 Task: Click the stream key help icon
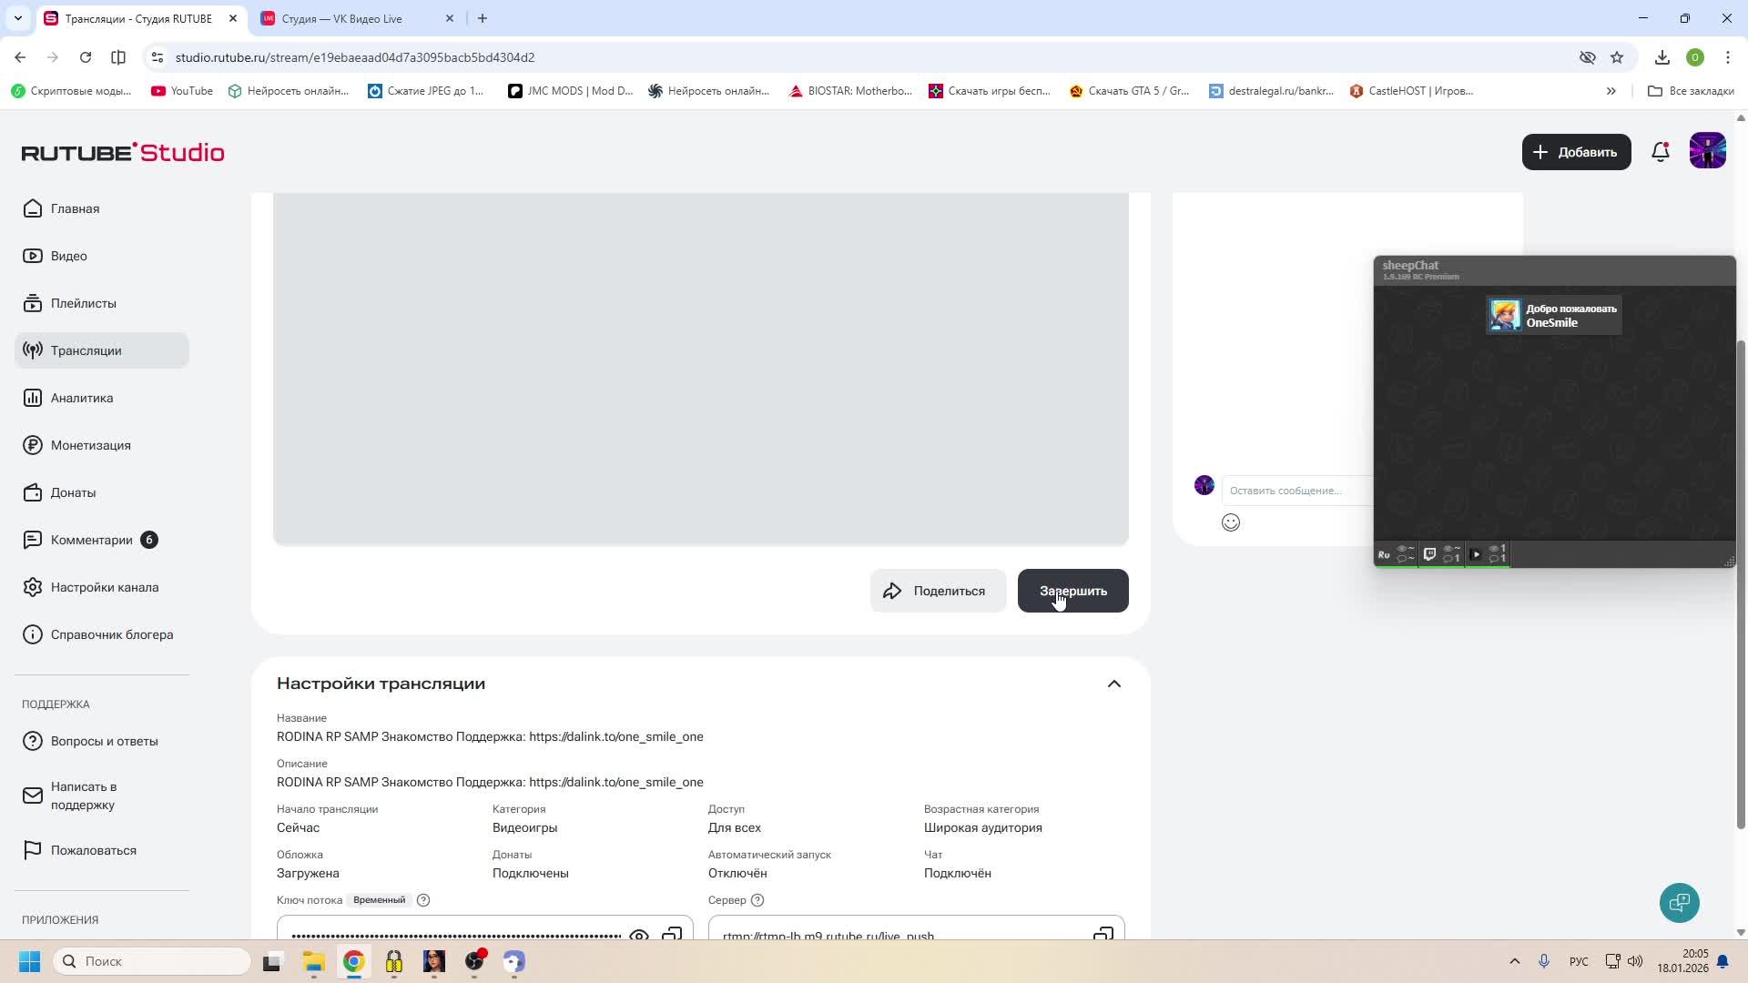[423, 900]
